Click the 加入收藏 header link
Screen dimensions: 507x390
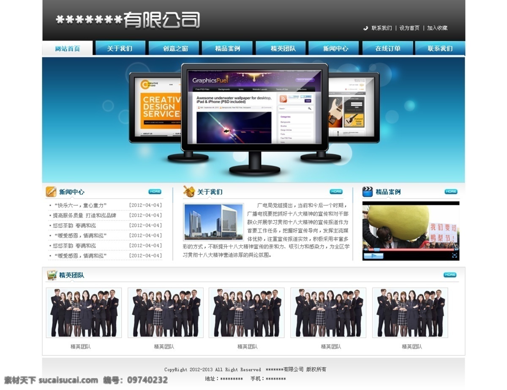[x=437, y=28]
